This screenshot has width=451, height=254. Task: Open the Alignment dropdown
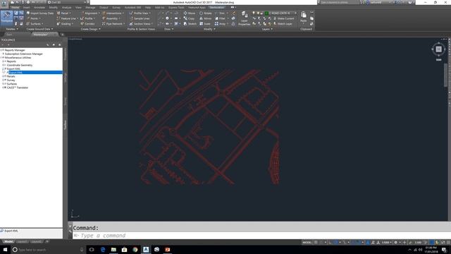tap(90, 13)
